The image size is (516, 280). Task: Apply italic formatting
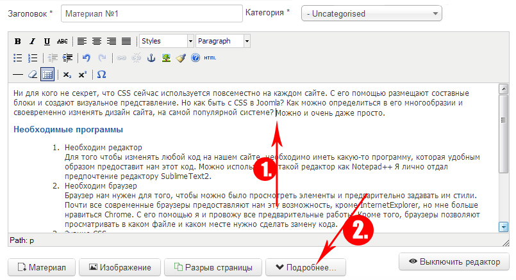tap(33, 42)
